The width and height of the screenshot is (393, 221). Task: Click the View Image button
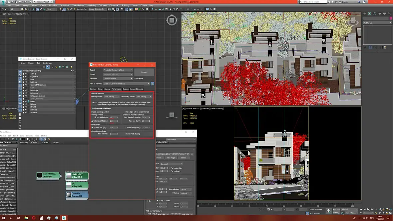tap(171, 158)
